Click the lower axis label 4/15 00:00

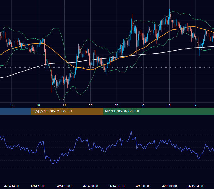point(143,186)
